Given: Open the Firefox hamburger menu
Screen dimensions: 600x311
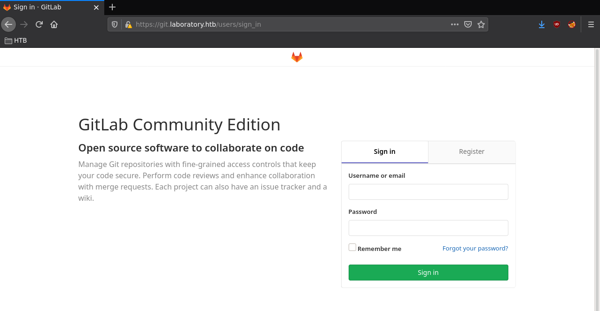Looking at the screenshot, I should click(591, 24).
